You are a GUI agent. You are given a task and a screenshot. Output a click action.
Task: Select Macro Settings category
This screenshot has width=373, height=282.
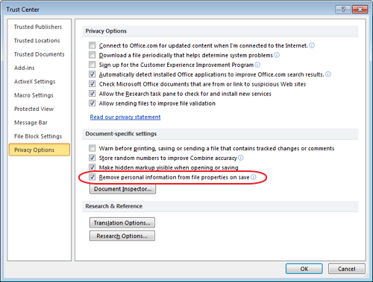coord(34,95)
